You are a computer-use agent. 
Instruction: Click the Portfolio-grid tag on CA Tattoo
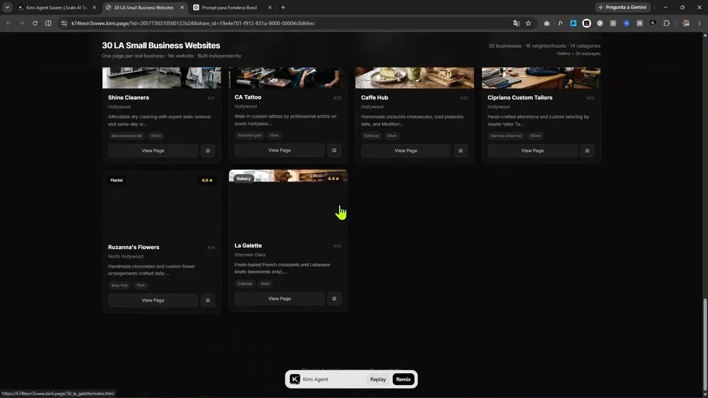click(x=249, y=135)
